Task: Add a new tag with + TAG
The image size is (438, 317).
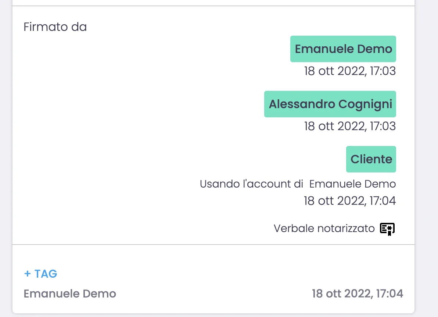Action: tap(40, 274)
